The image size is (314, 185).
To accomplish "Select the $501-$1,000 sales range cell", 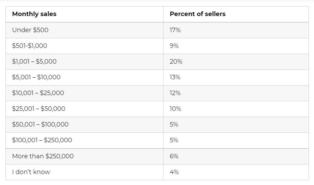I will click(30, 46).
